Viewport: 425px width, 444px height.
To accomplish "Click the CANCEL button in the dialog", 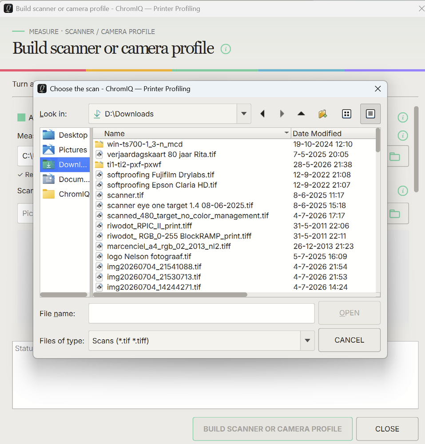I will pyautogui.click(x=350, y=340).
